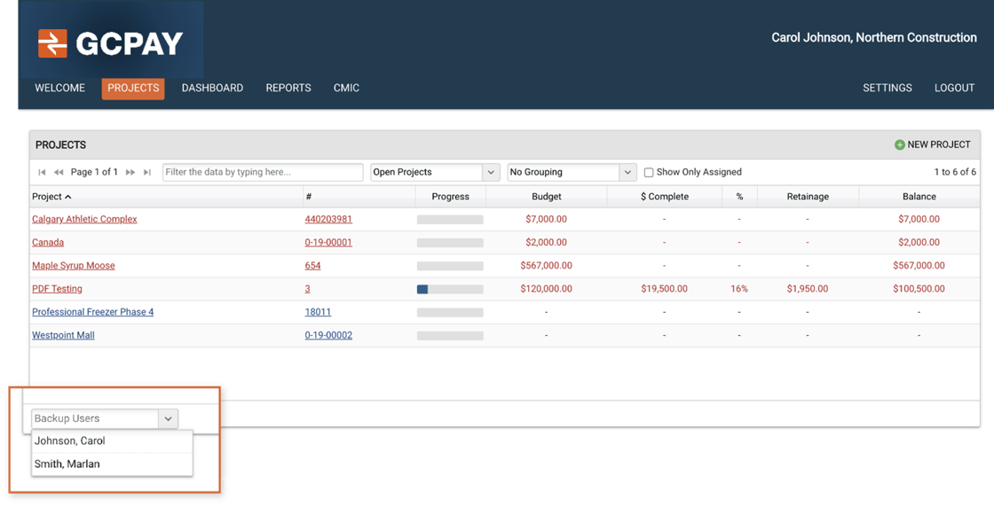Open the Welcome tab

(x=59, y=88)
